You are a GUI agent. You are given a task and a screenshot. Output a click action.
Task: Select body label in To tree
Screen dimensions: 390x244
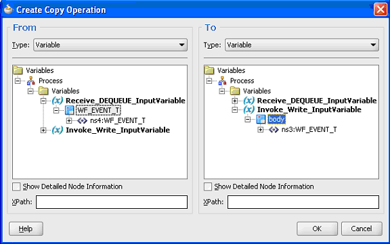pyautogui.click(x=276, y=120)
